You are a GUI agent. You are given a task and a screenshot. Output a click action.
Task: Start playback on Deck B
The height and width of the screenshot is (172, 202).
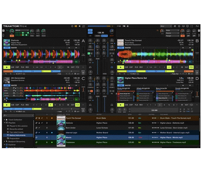[x=121, y=67]
